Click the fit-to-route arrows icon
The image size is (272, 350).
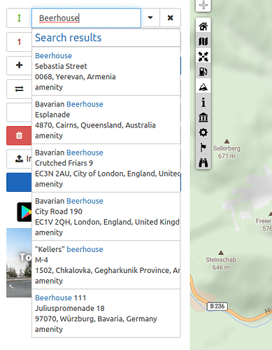[x=203, y=57]
